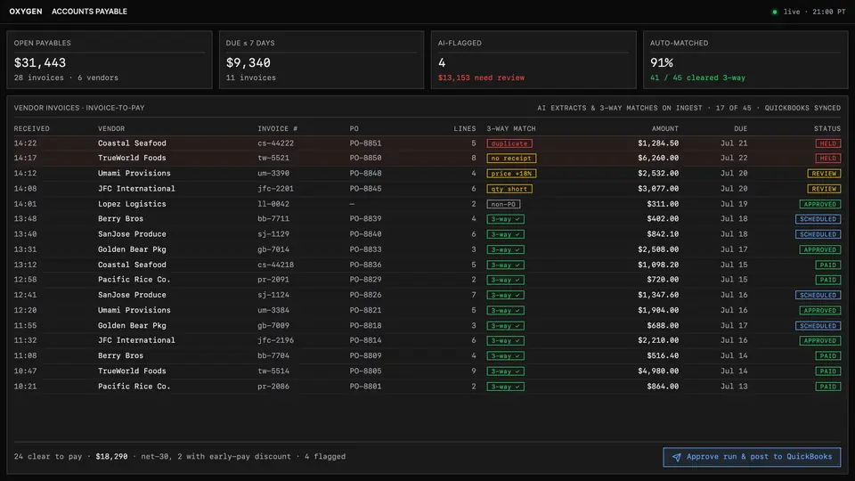The image size is (855, 481).
Task: Click the qty short badge for JFC International
Action: (x=509, y=189)
